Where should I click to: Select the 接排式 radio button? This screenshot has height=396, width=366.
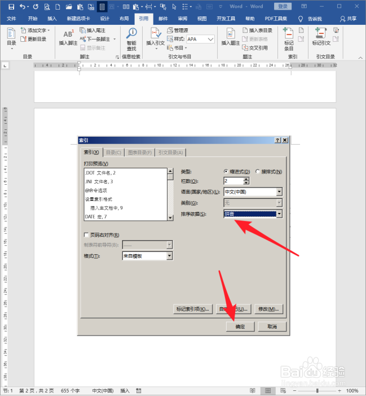tap(257, 172)
